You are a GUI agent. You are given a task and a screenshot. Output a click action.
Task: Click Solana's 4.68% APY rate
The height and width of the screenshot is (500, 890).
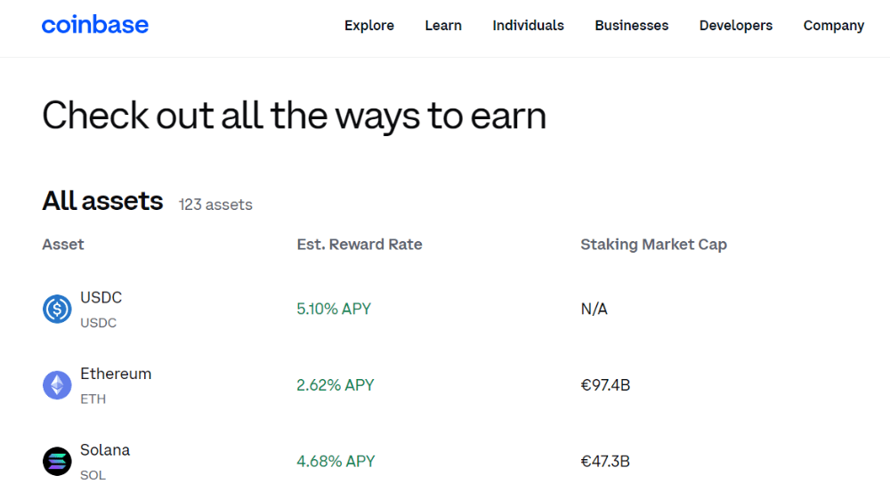point(336,462)
